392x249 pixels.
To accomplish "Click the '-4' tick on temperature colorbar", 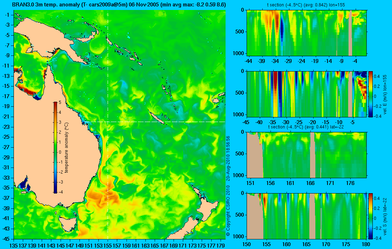I will coord(60,192).
